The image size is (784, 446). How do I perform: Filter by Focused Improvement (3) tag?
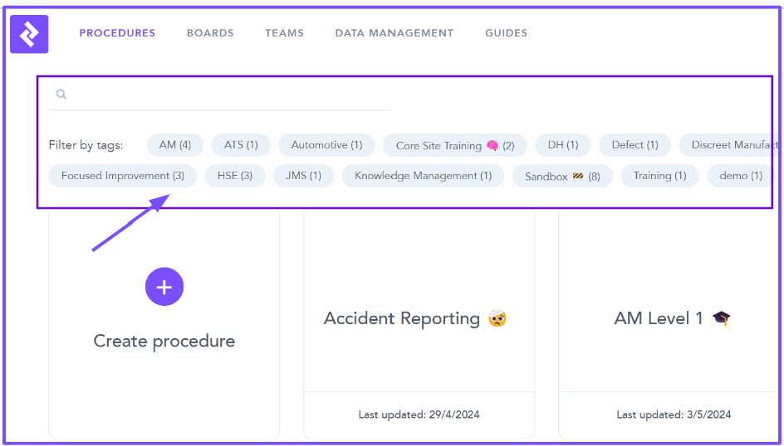[x=123, y=176]
